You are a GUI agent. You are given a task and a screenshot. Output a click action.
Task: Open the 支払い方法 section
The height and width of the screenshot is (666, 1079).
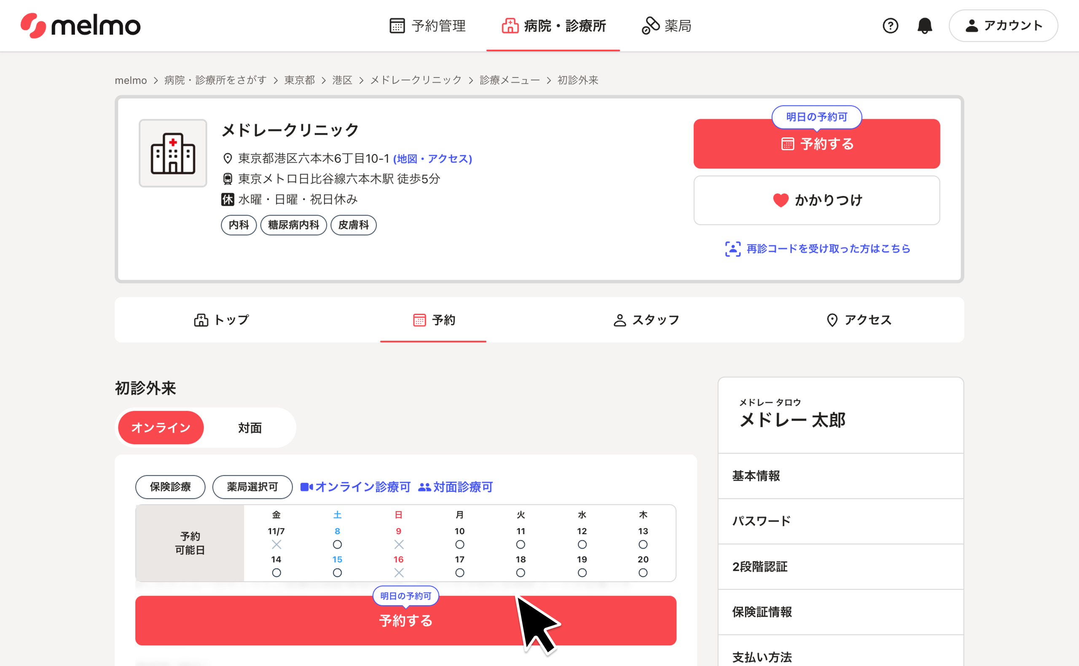click(762, 657)
